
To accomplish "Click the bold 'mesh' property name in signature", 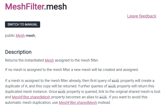I will click(x=30, y=35).
